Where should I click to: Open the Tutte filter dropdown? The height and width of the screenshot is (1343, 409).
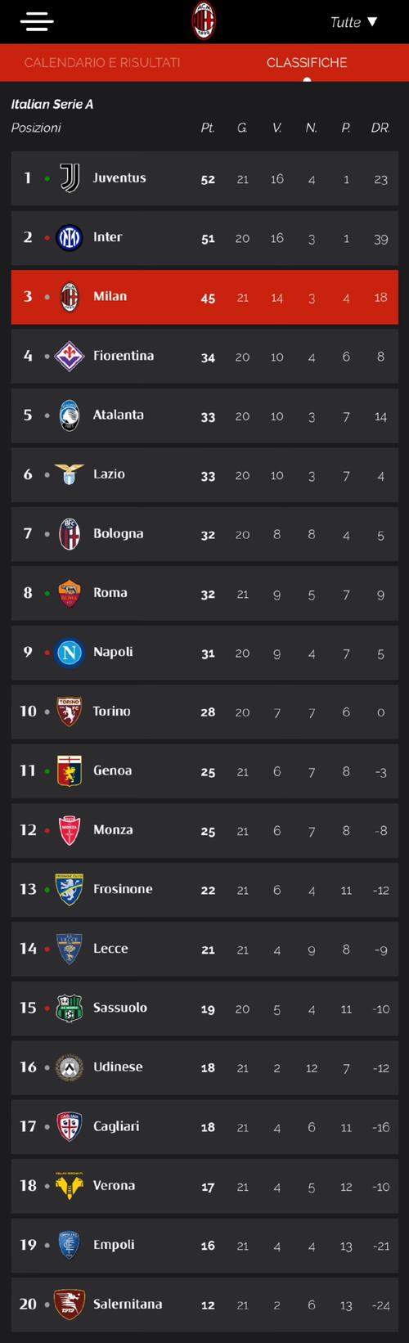[x=354, y=22]
